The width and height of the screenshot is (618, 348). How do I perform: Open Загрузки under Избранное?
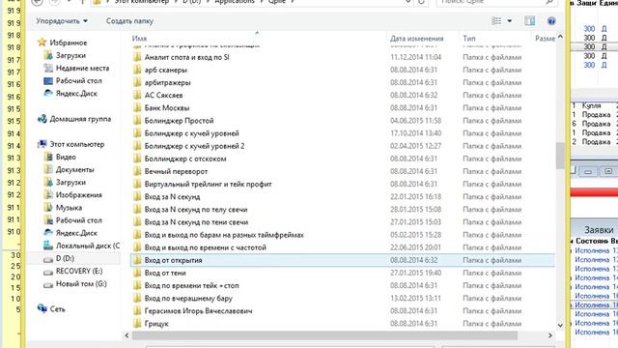(x=70, y=55)
